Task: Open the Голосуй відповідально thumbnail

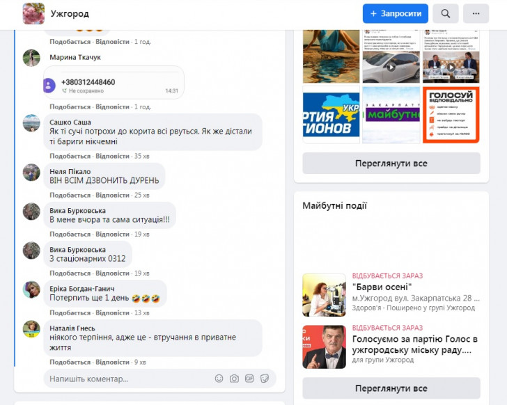Action: point(451,115)
